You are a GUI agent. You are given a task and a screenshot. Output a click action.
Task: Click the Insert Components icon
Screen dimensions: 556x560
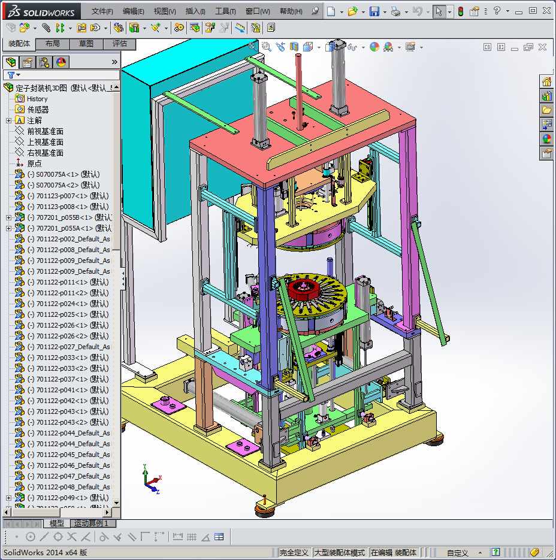(x=25, y=28)
